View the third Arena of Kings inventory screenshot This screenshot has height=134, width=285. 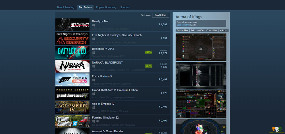coord(201,104)
